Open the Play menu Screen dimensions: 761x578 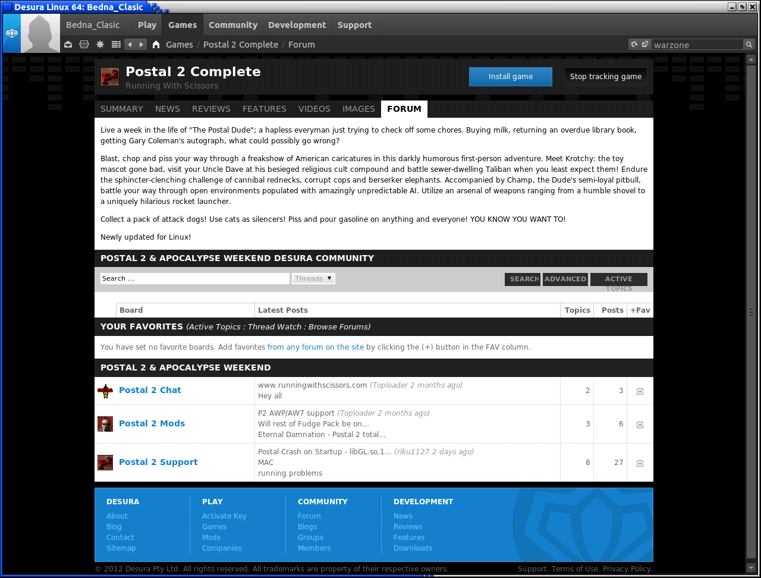[x=147, y=25]
